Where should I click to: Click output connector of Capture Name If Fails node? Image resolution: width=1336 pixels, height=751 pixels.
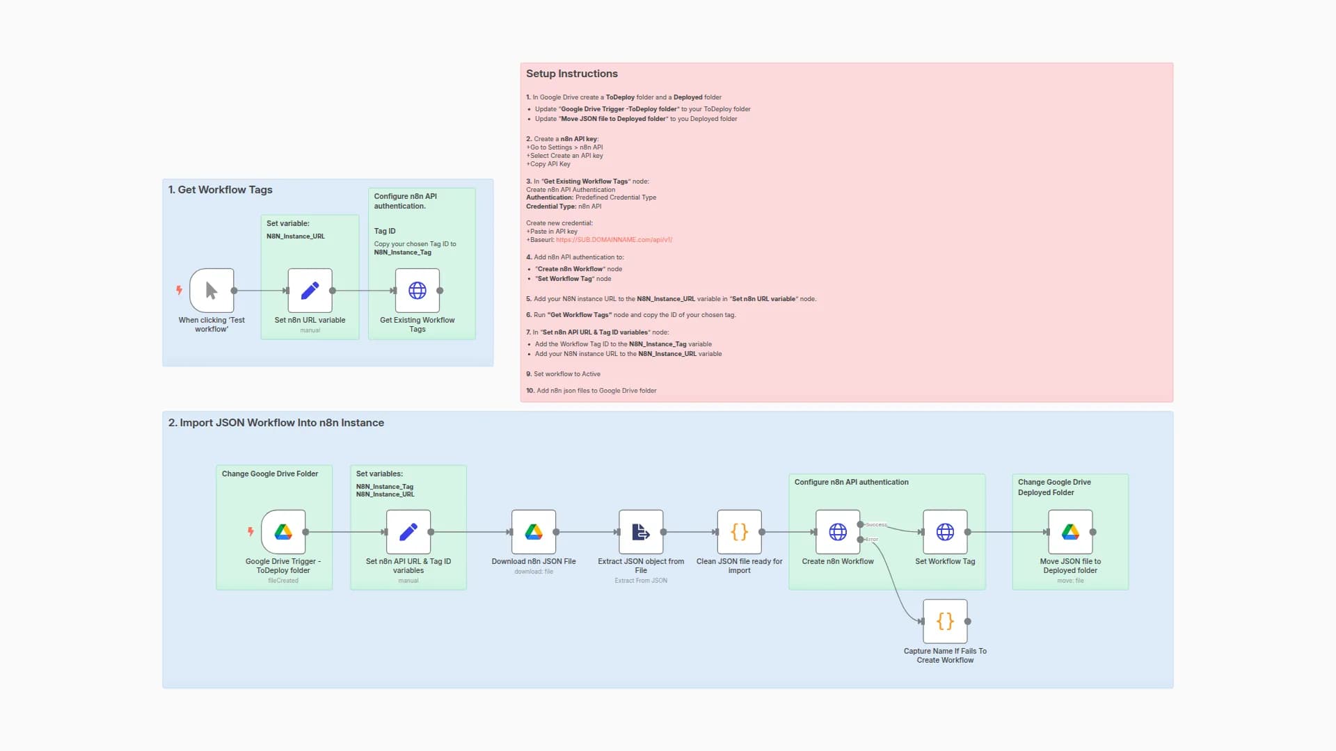968,622
